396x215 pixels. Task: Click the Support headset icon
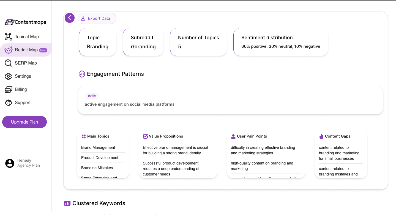9,103
